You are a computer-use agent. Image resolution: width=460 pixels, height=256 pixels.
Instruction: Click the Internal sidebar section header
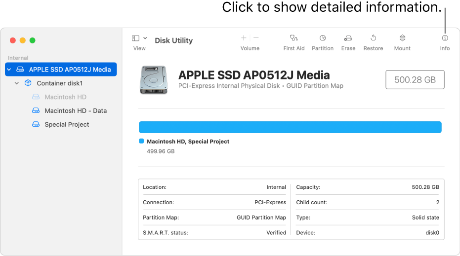click(18, 58)
